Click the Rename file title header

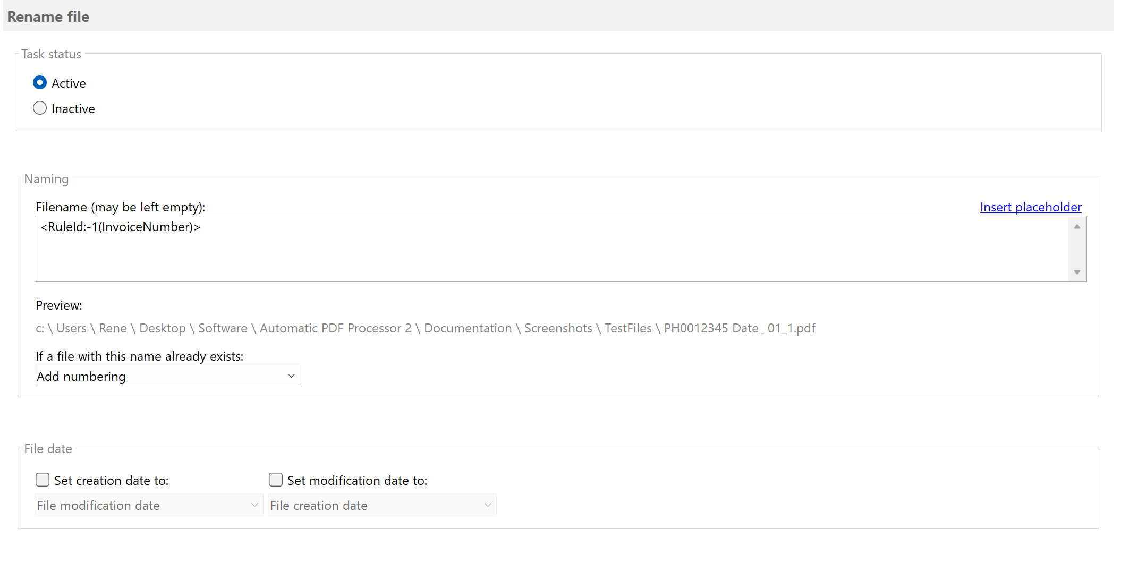click(x=48, y=16)
